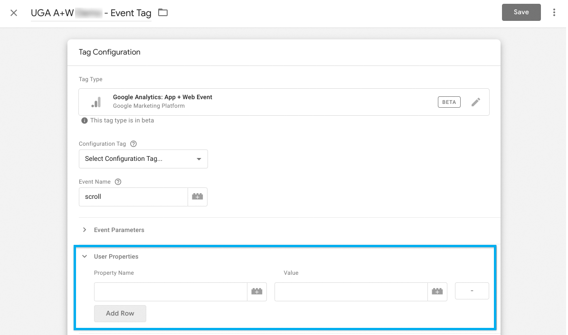Open variable picker beside the Value field

[x=437, y=292]
